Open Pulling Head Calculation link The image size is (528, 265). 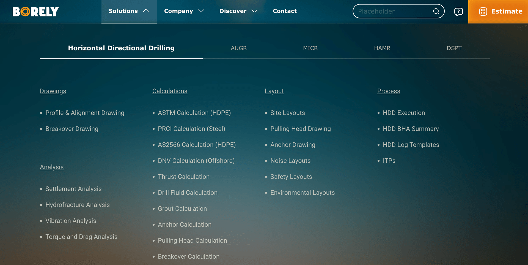click(x=193, y=241)
